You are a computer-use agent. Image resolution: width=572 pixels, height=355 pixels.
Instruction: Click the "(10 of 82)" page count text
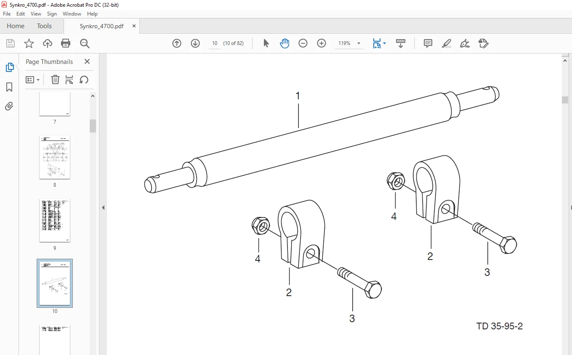[233, 43]
